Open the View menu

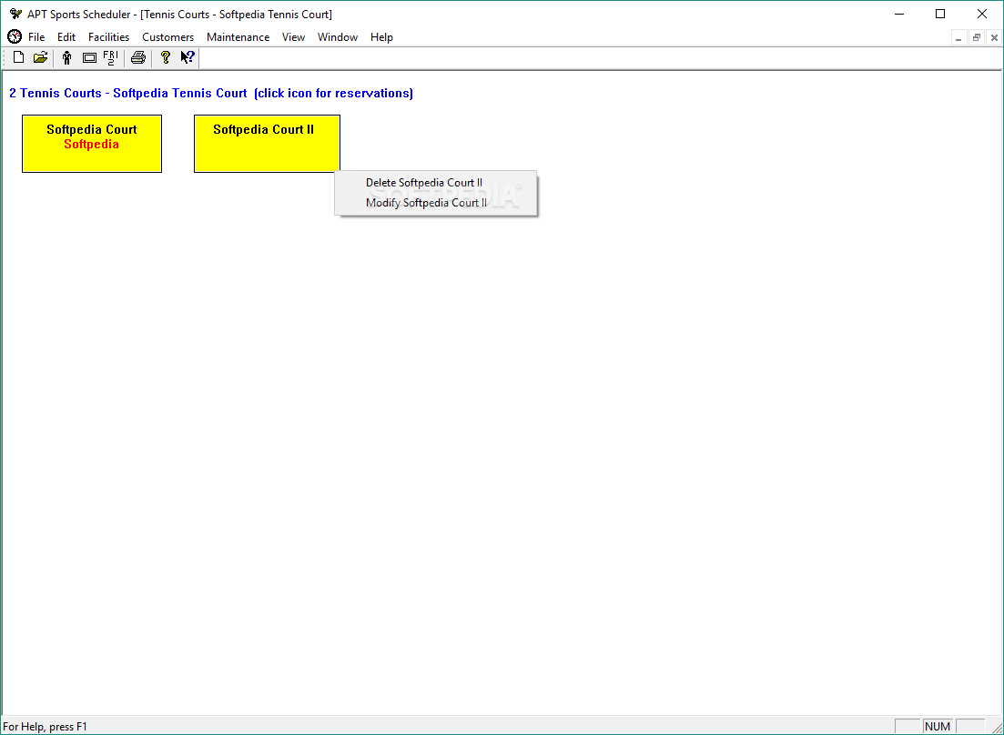point(293,37)
